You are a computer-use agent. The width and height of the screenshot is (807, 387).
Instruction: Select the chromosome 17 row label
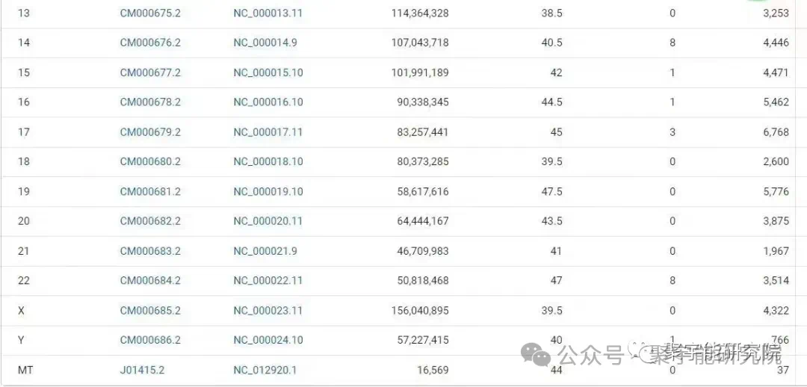24,132
